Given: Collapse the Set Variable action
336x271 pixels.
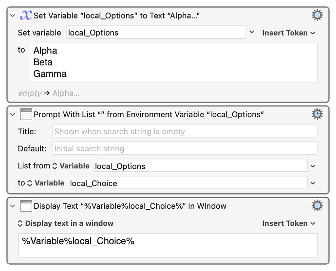Looking at the screenshot, I should [13, 16].
